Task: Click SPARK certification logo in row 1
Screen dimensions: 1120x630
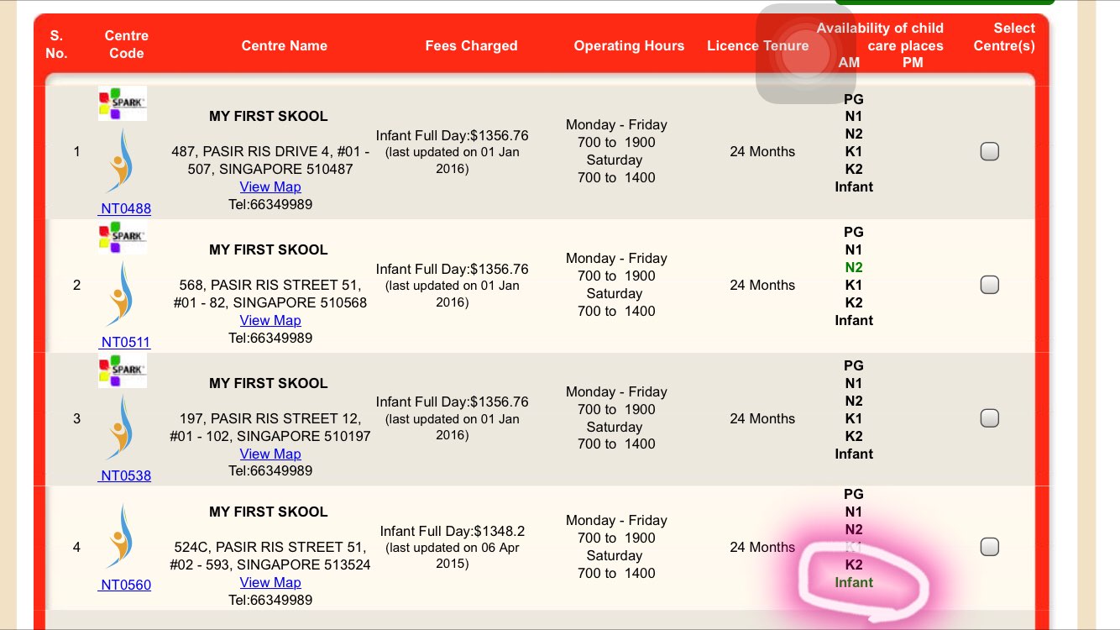Action: [x=123, y=103]
